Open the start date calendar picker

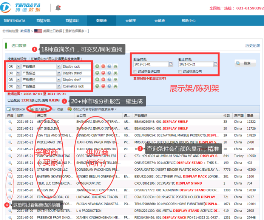[x=171, y=64]
